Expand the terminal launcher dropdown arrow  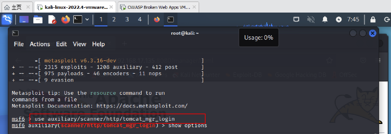(87, 20)
